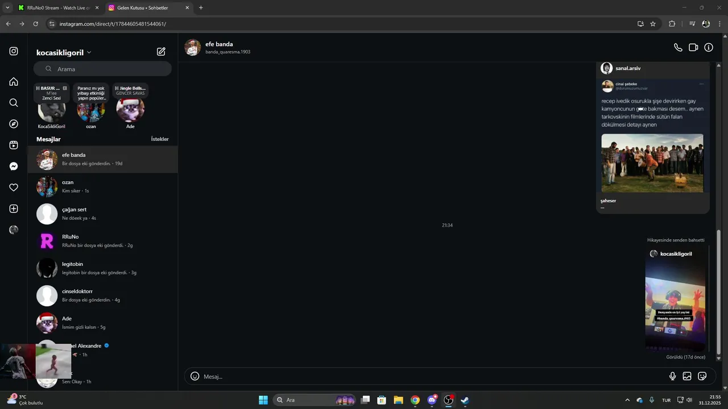Attach photo with image icon
The image size is (728, 409).
tap(687, 376)
